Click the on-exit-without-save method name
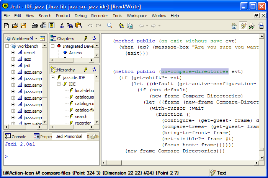 tap(191, 41)
